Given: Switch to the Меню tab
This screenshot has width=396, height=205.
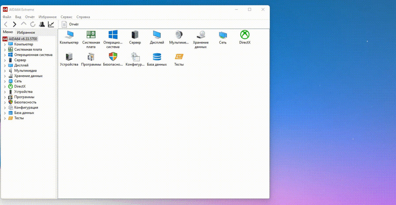Looking at the screenshot, I should coord(8,32).
